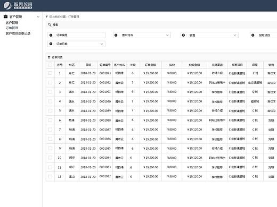Click order number 0001089 cell
Viewport: 277px width, 207px height.
point(105,110)
